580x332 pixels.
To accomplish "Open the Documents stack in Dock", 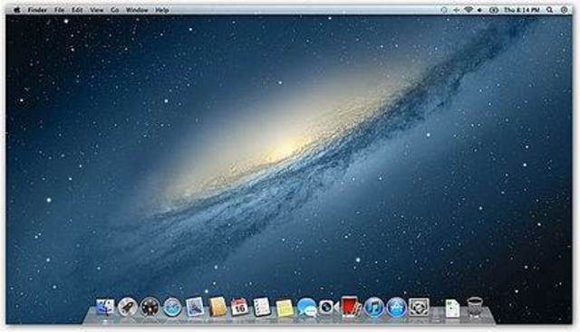I will click(x=452, y=308).
